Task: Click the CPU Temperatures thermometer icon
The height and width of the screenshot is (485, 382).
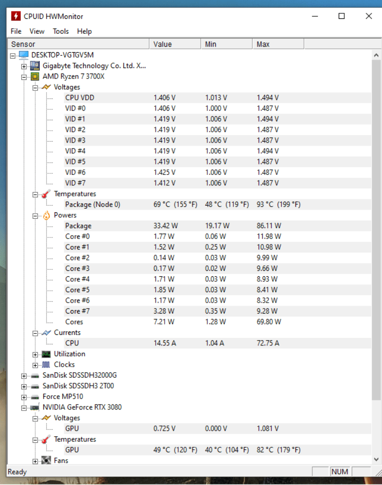Action: pos(46,194)
